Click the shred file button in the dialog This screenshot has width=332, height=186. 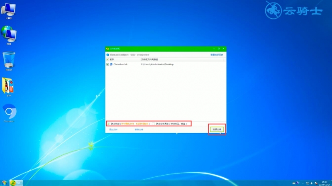pyautogui.click(x=217, y=129)
